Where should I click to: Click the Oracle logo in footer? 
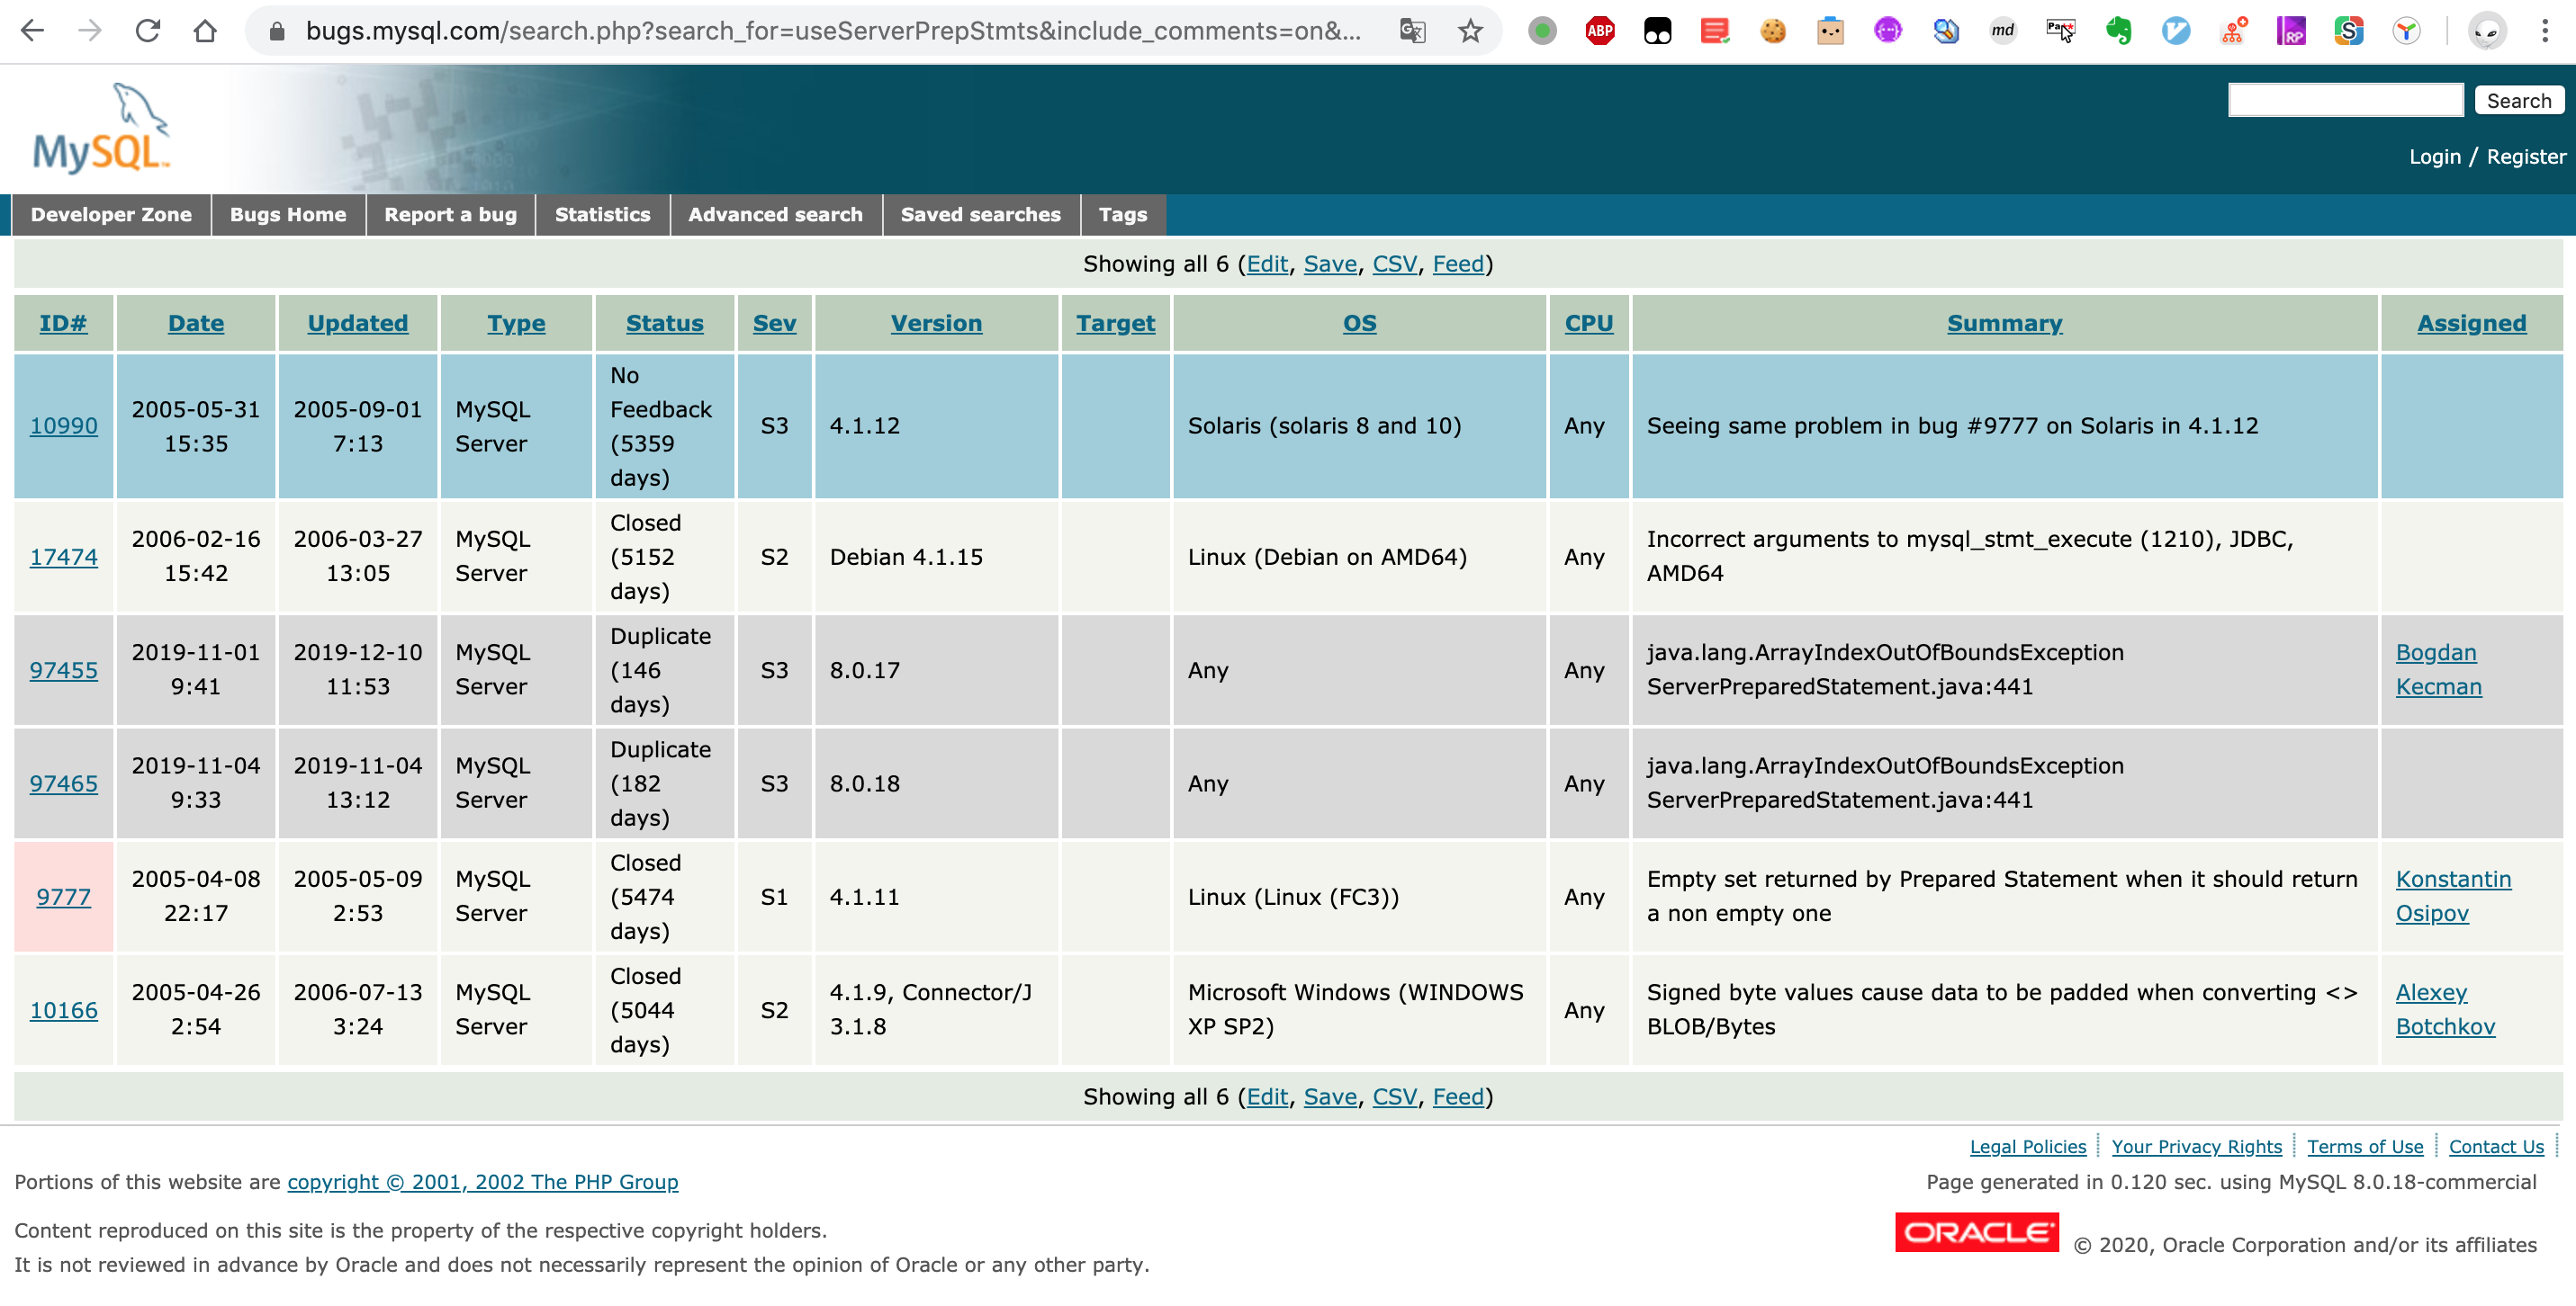(x=1976, y=1232)
